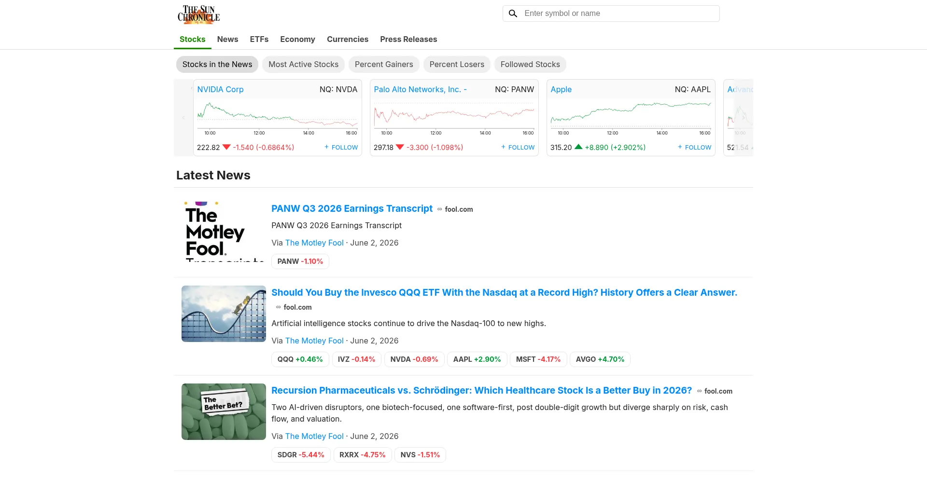
Task: Open Palo Alto Networks quote link
Action: 420,89
